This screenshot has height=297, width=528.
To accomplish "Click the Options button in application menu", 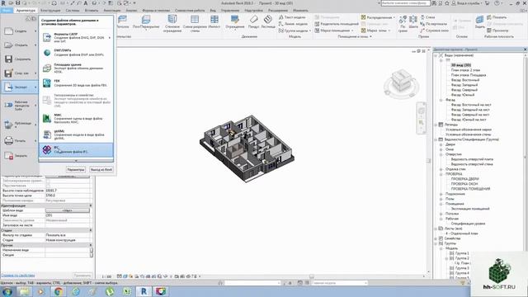I will tap(76, 170).
